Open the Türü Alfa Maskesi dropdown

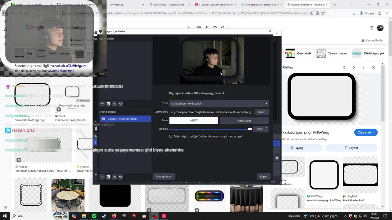(x=219, y=104)
